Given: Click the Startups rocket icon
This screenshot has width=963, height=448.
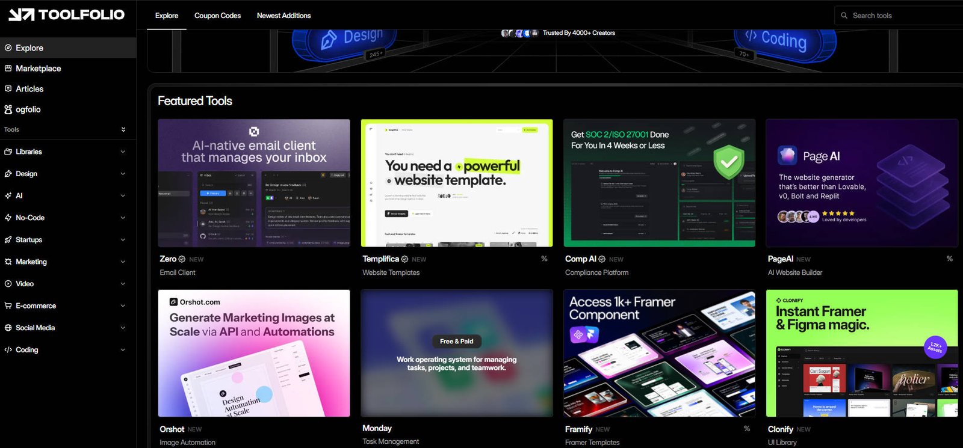Looking at the screenshot, I should point(8,239).
